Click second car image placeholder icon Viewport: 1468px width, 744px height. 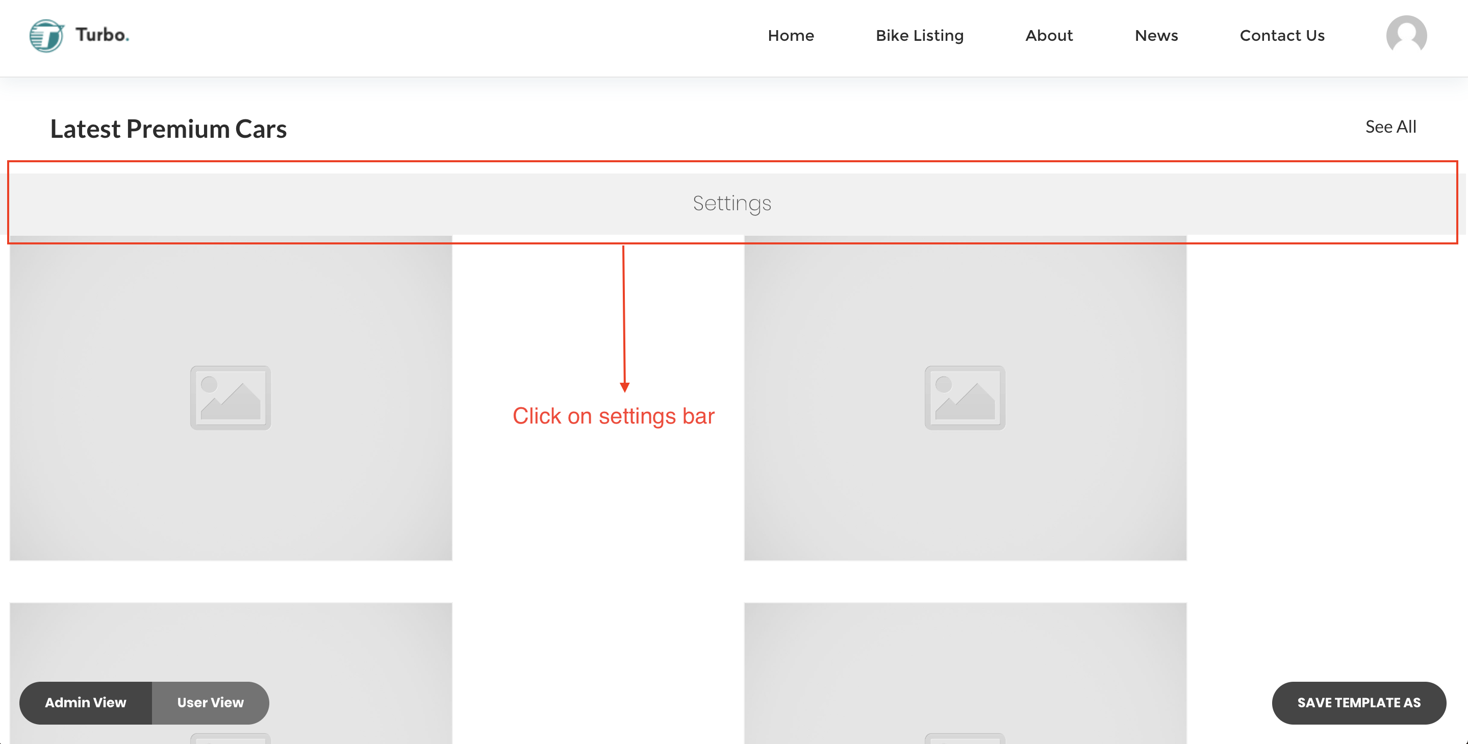[x=964, y=398]
